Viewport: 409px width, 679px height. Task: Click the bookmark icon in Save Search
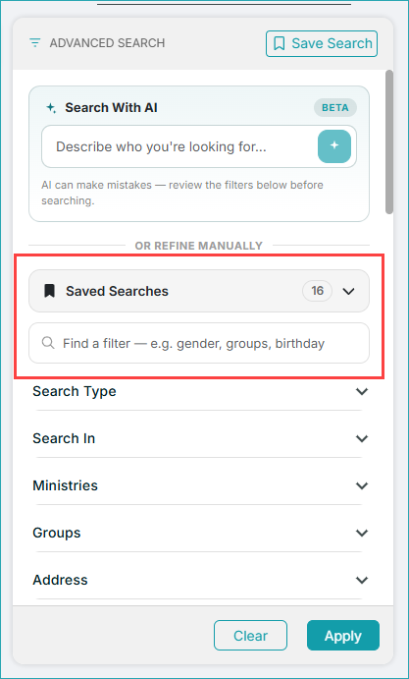tap(280, 43)
